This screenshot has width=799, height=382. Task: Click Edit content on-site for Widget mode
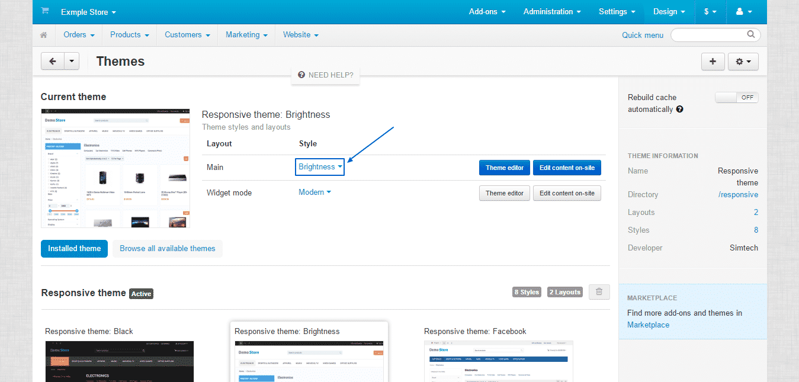(567, 193)
